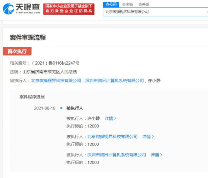Screen dimensions: 208x178
Task: Click the red 官方备案企业征信机构 banner
Action: [x=69, y=9]
